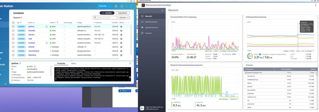Select the hal_daemon process row

[x=279, y=76]
